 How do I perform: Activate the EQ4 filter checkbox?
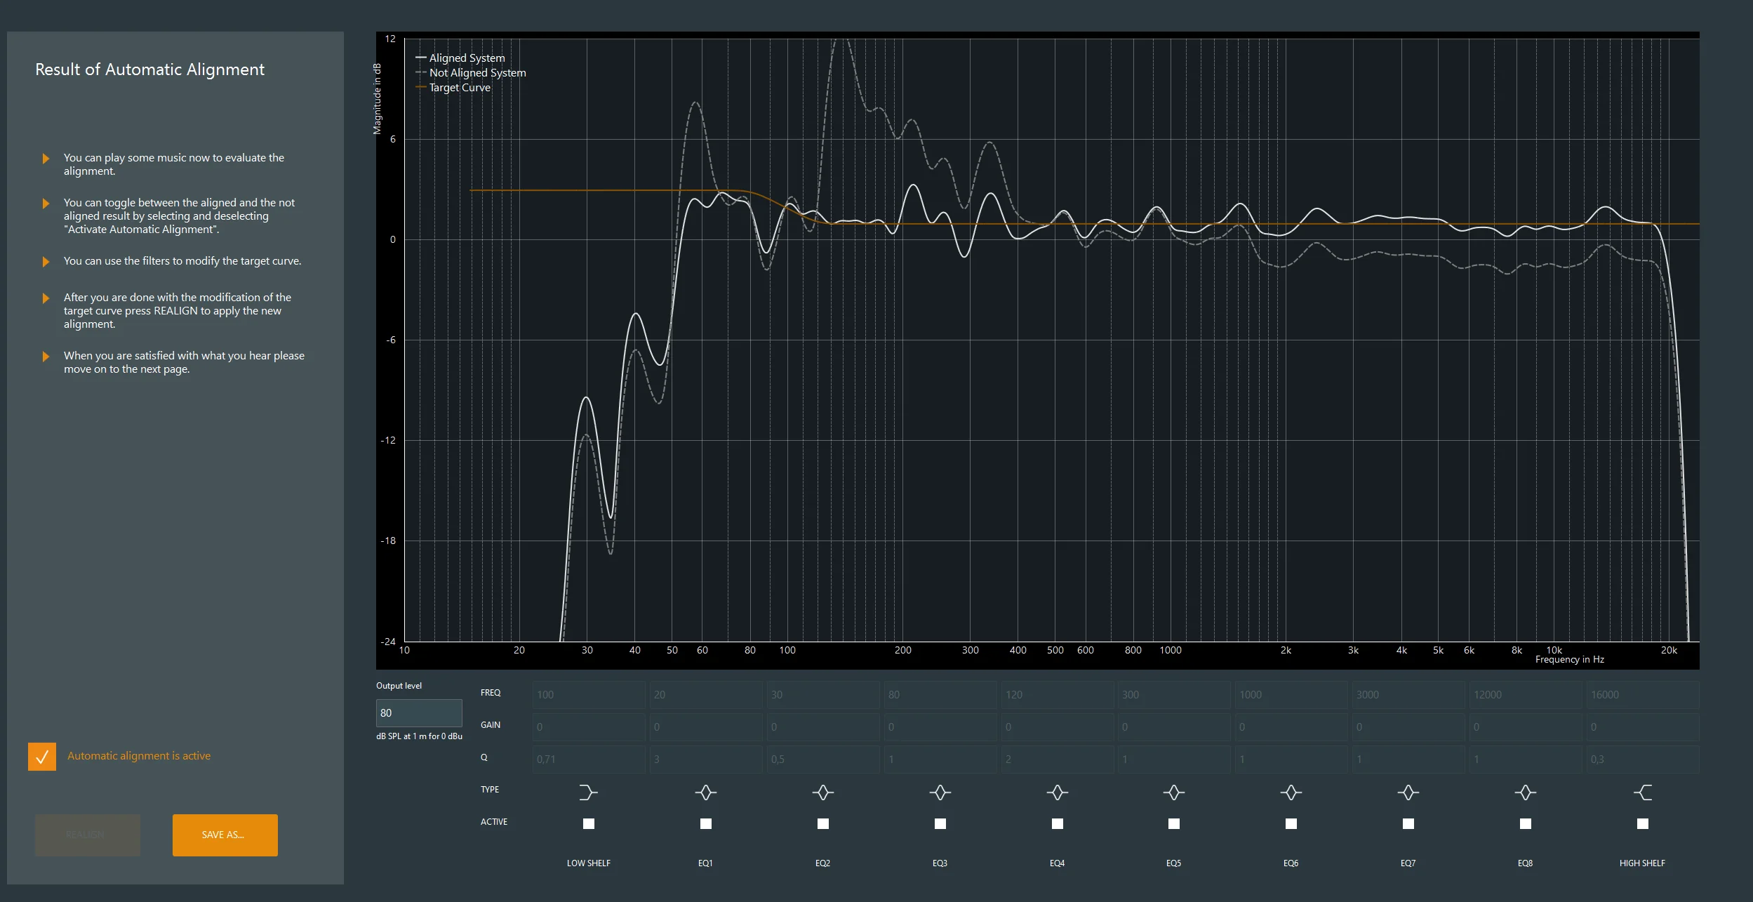[1058, 823]
